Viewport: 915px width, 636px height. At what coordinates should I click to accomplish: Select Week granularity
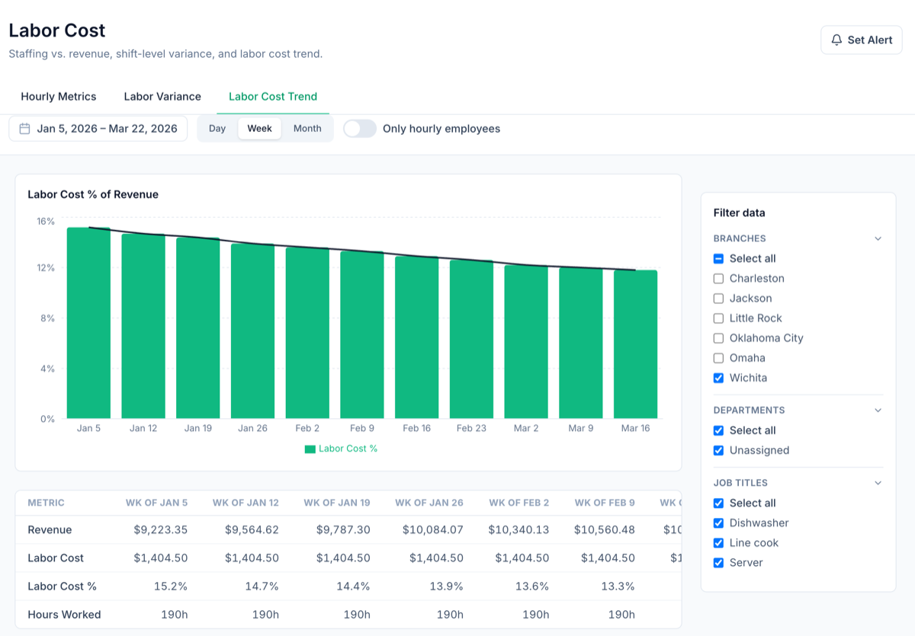259,129
